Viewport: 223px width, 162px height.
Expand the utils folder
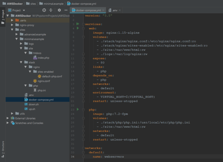click(x=12, y=113)
